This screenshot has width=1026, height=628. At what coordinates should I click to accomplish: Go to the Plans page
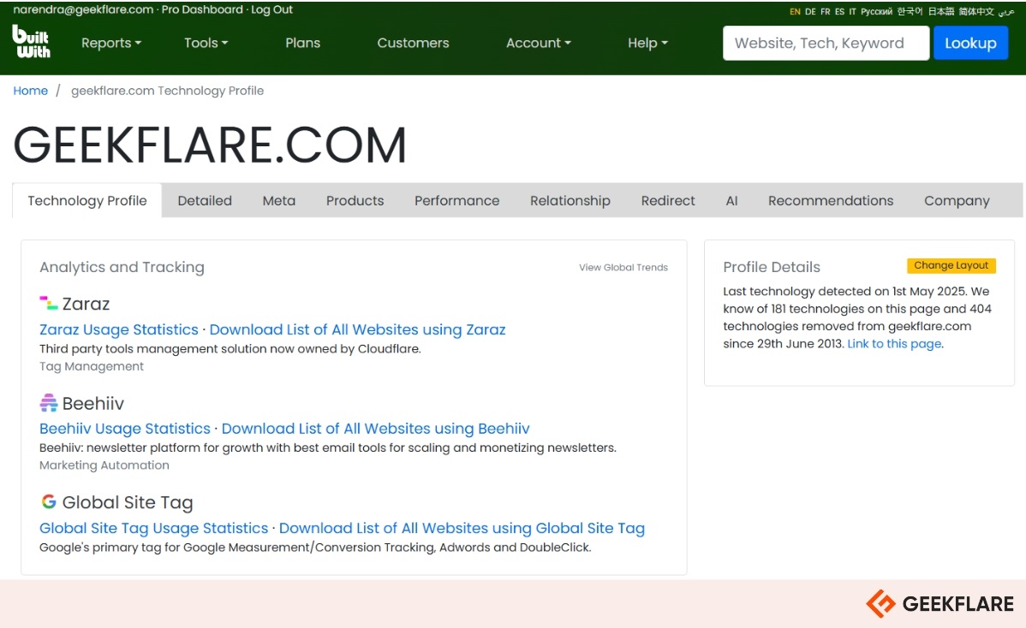(x=303, y=43)
